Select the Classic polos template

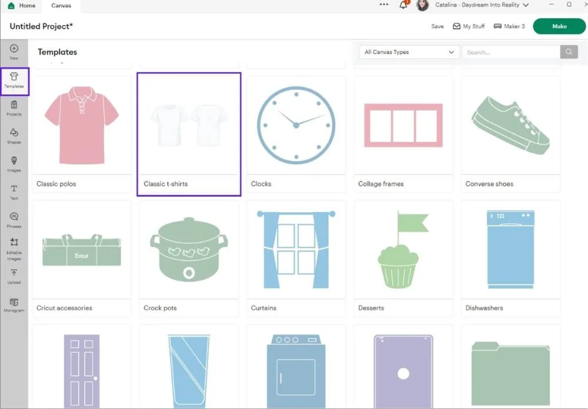point(82,134)
